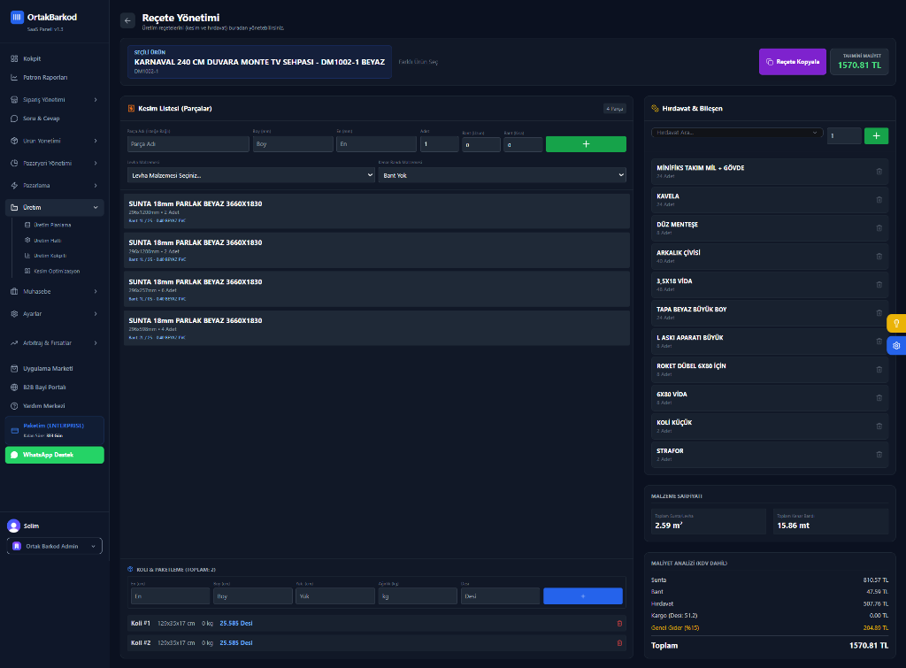Delete the STRAFOR component using trash icon
This screenshot has height=668, width=906.
pos(879,455)
